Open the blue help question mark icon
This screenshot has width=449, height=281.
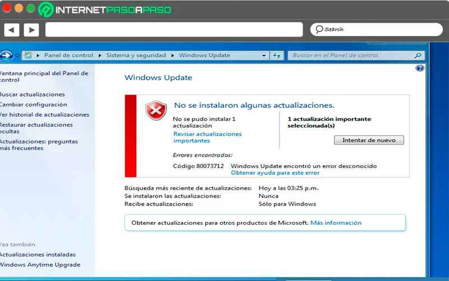tap(420, 68)
